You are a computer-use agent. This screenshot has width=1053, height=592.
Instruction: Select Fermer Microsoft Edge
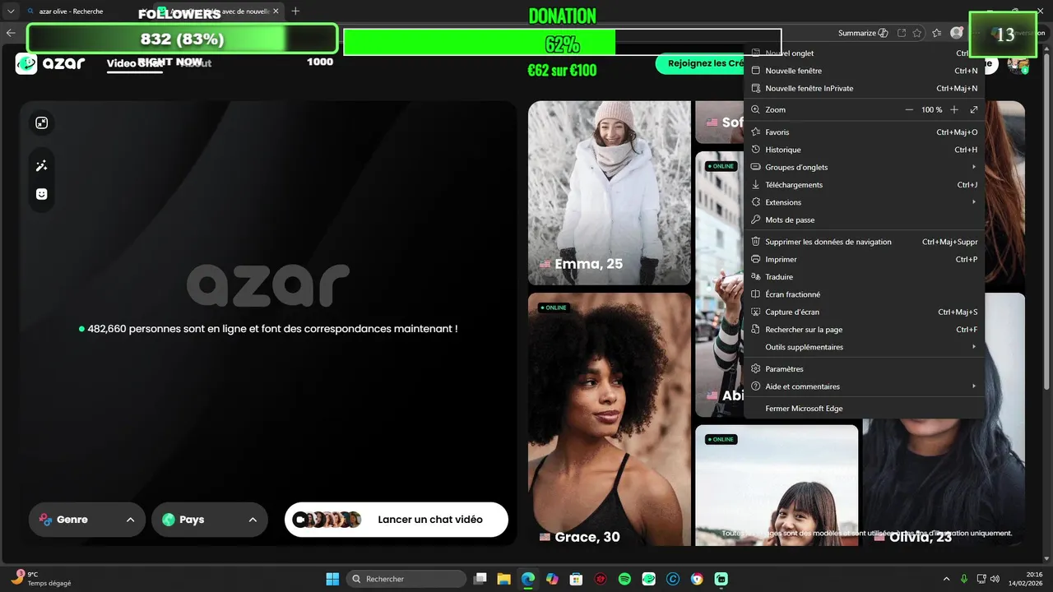(864, 409)
